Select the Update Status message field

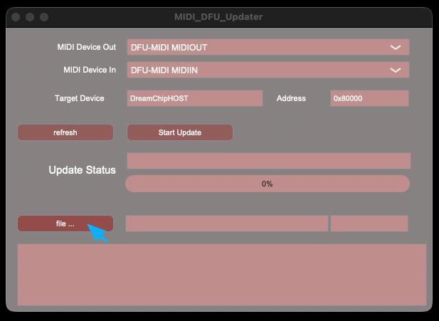coord(268,161)
